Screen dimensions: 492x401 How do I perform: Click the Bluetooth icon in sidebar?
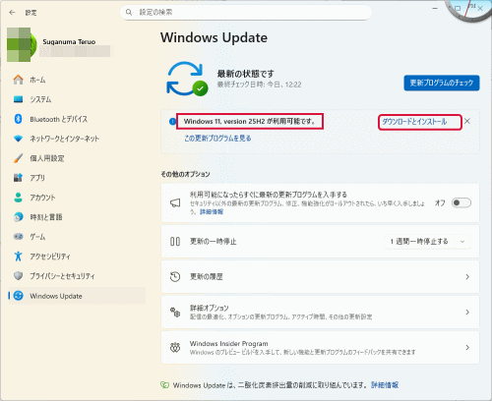pos(19,119)
